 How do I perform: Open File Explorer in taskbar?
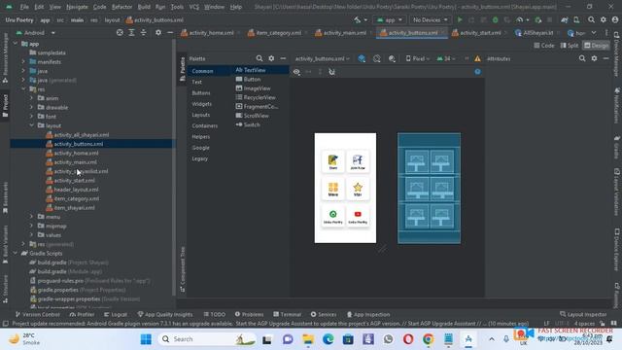click(308, 339)
